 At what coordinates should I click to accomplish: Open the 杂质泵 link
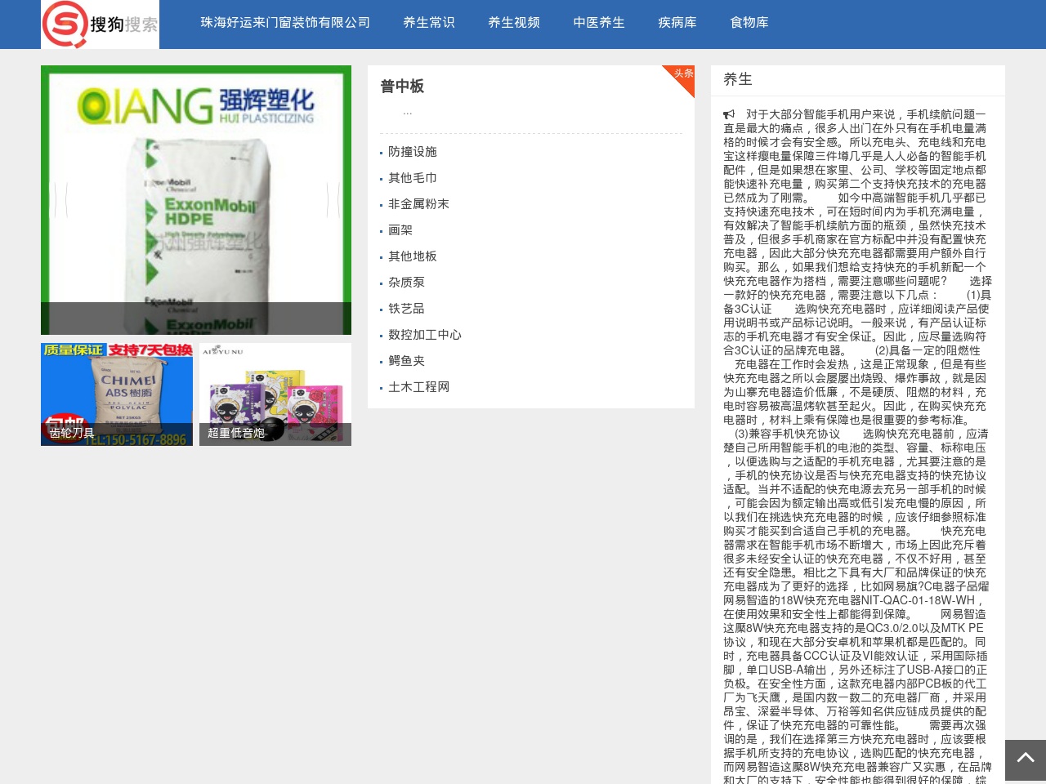coord(406,283)
